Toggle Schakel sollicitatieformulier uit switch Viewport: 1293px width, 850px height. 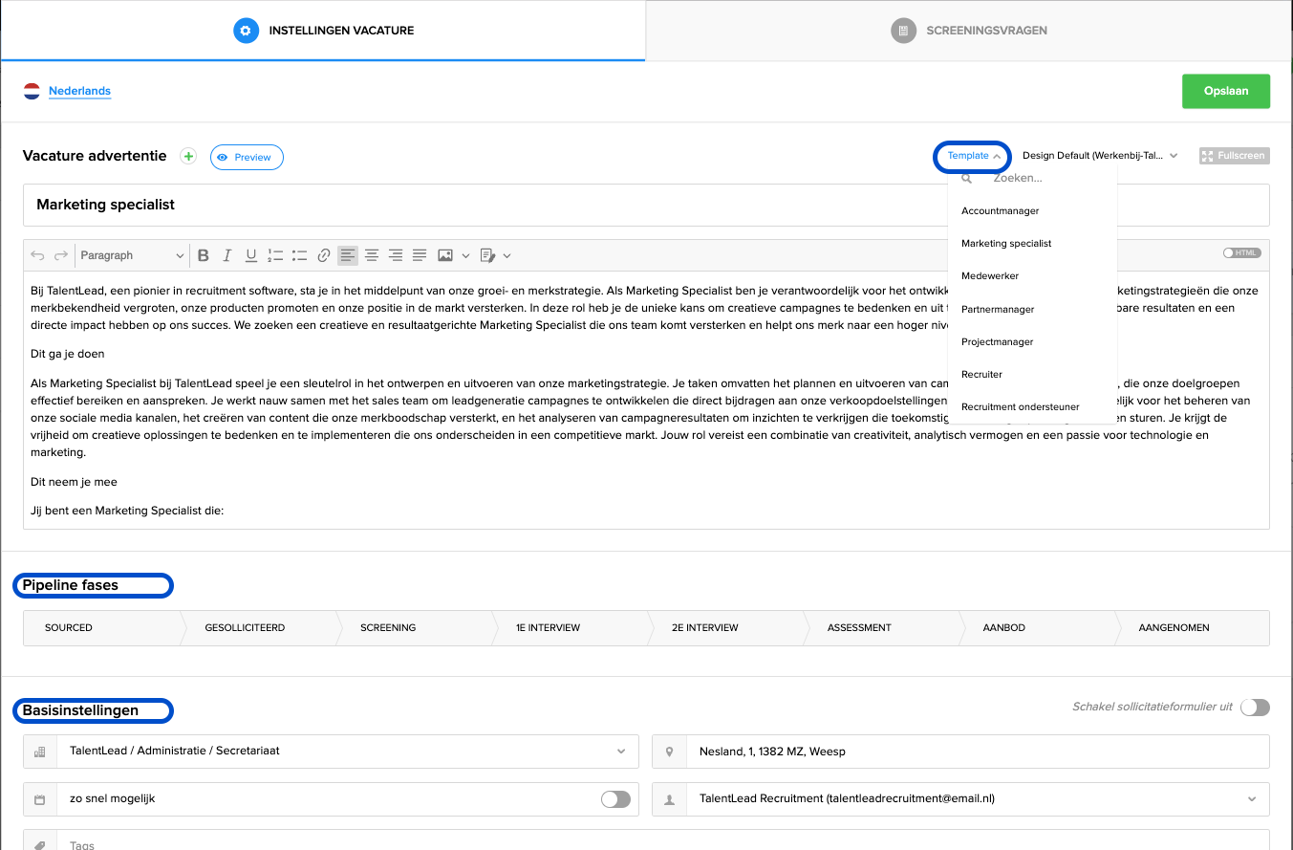coord(1255,708)
